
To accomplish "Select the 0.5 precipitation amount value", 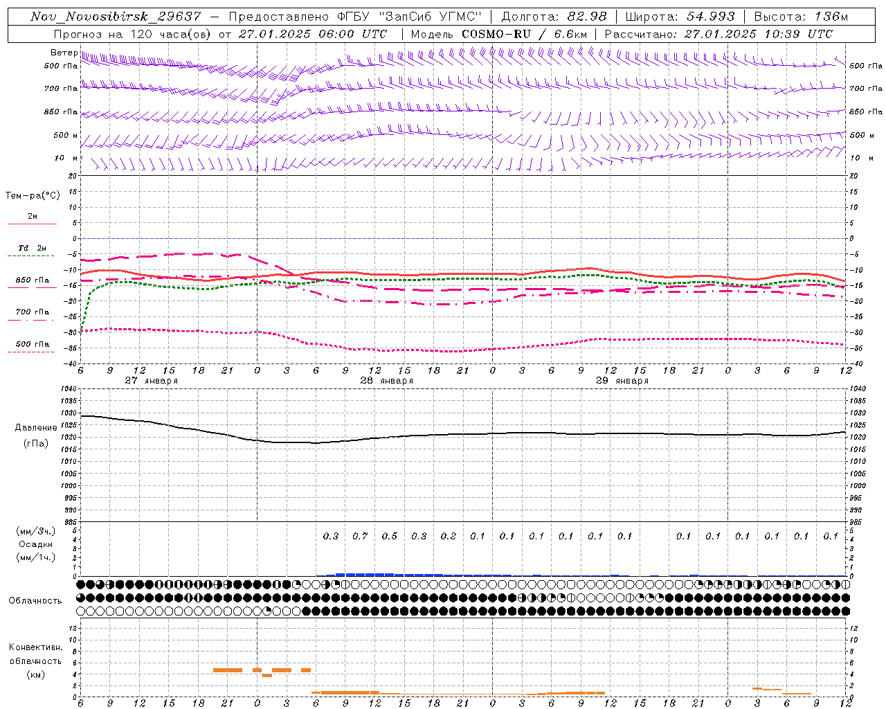I will [x=390, y=536].
